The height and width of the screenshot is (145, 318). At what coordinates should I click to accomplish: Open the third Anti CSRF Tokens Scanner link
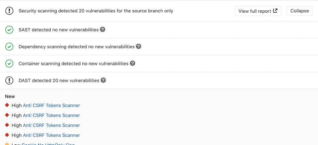(x=52, y=125)
